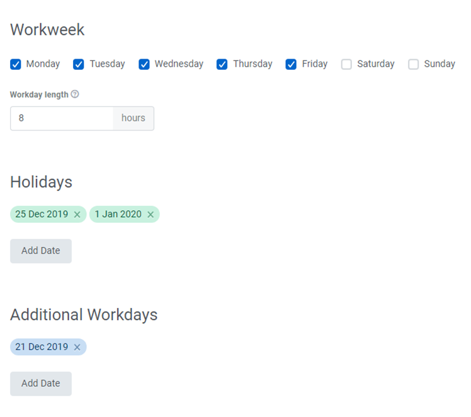
Task: Click the Workweek heading
Action: 47,30
